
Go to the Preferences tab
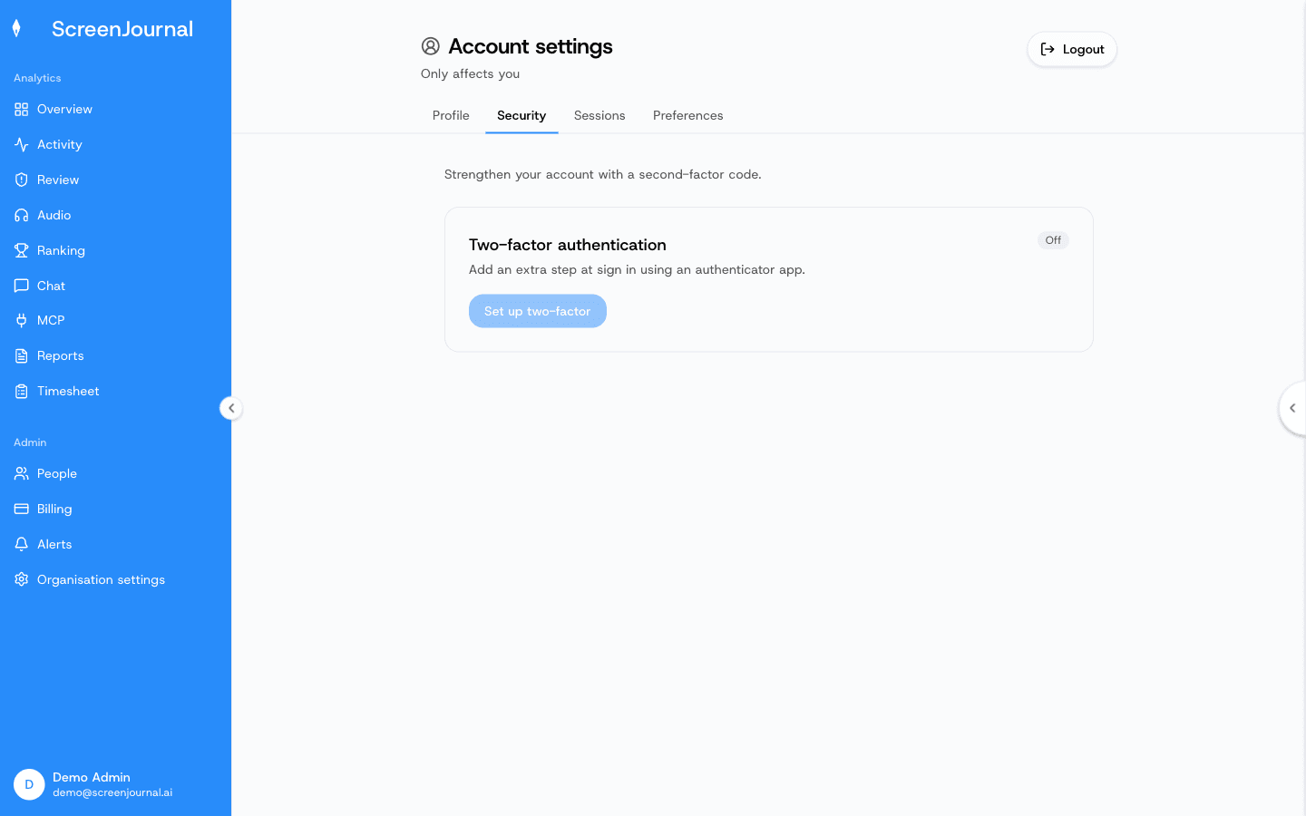click(x=688, y=116)
